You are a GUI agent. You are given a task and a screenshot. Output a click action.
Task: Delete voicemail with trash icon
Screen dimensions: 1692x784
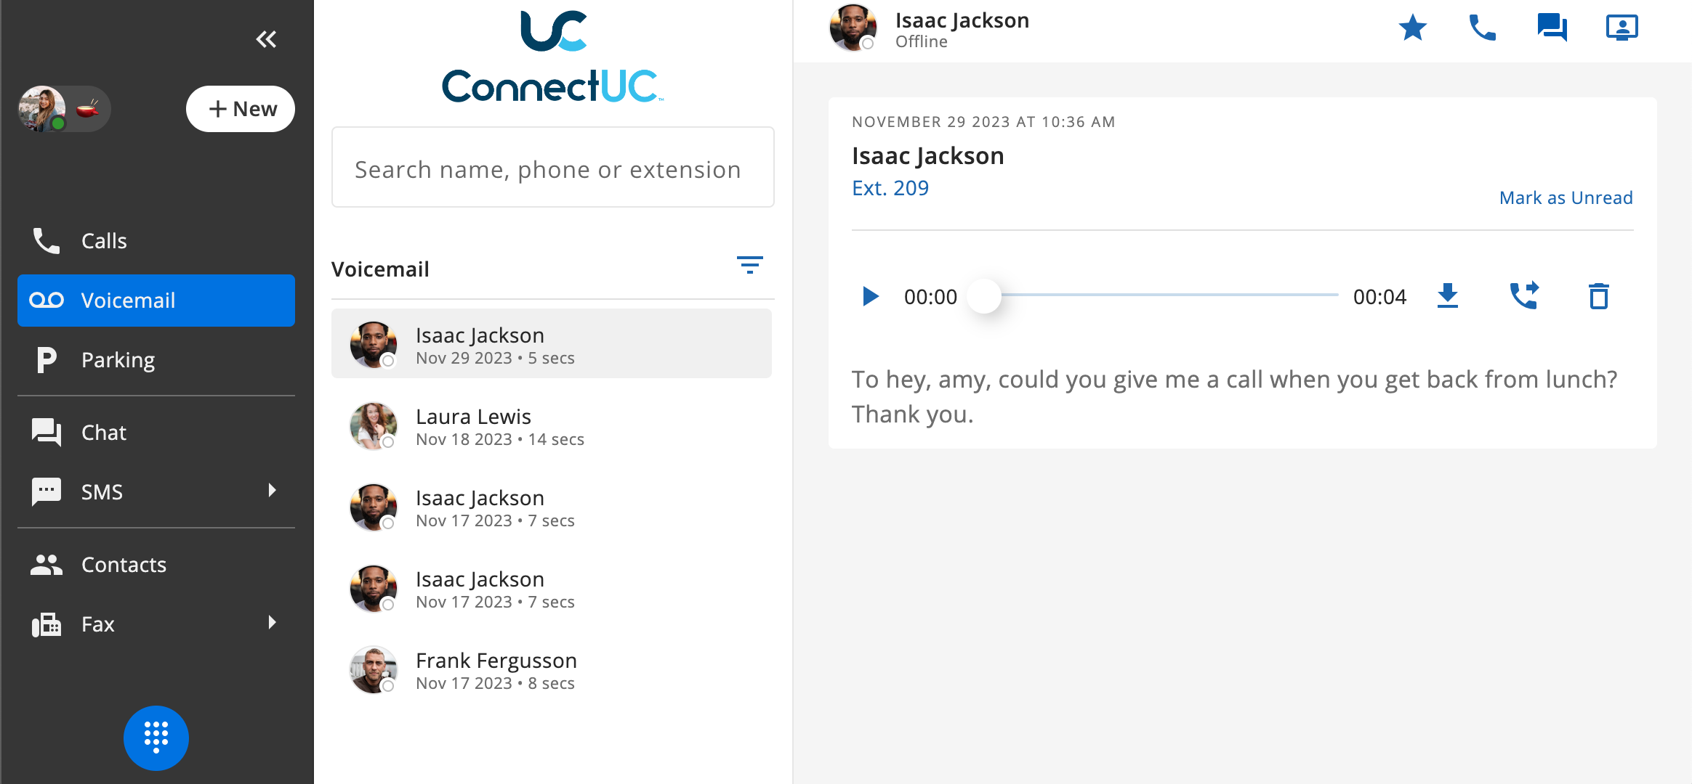click(x=1599, y=296)
